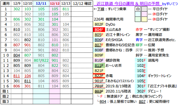Select green 807 in row 10 under 12/10
Viewport: 179px width, 105px height.
coord(28,55)
